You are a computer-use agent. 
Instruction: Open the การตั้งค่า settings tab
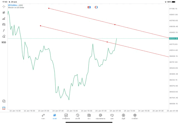(135, 117)
